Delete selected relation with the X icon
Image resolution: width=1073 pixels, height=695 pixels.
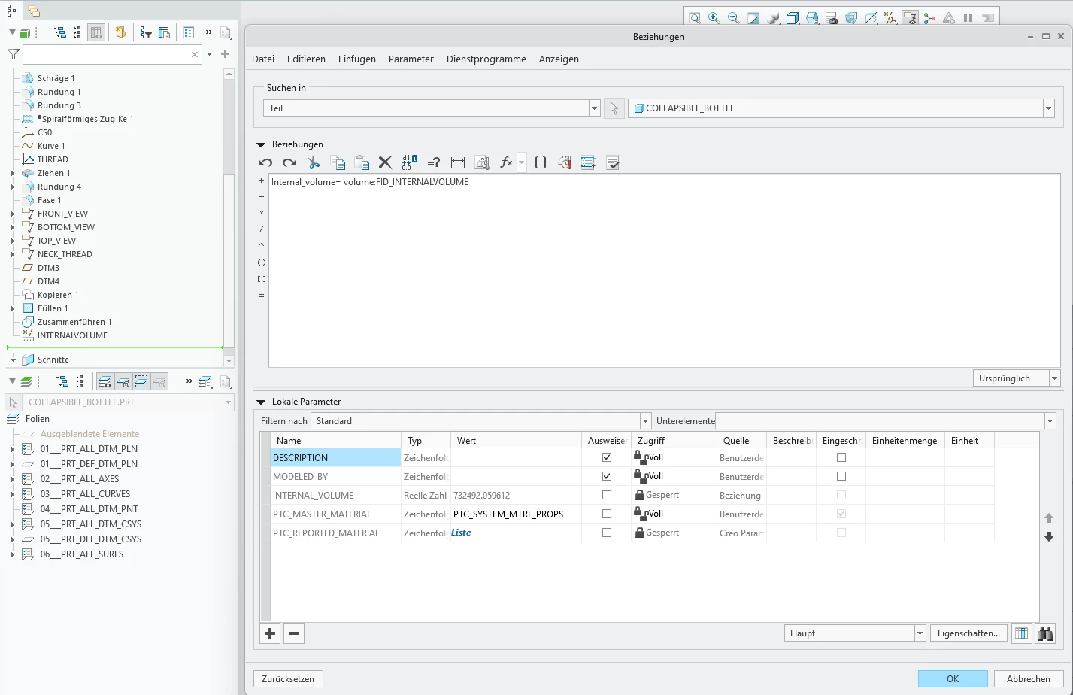pyautogui.click(x=385, y=162)
